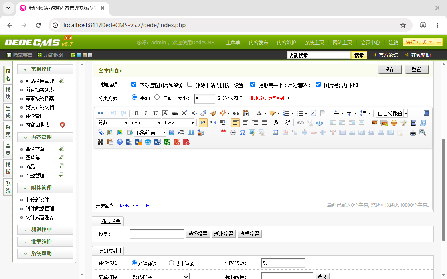Open 内容发布 in the top navigation

click(259, 42)
